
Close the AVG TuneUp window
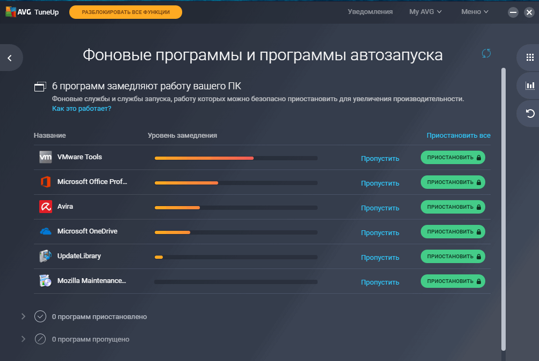[529, 12]
